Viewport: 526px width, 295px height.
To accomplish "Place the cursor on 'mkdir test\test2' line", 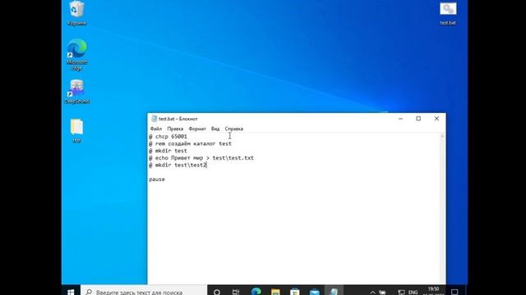I will [x=178, y=165].
